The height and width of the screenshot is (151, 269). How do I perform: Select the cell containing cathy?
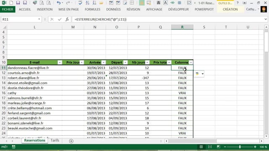pos(34,93)
